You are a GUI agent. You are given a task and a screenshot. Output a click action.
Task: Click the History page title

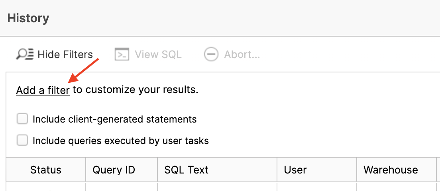(28, 18)
